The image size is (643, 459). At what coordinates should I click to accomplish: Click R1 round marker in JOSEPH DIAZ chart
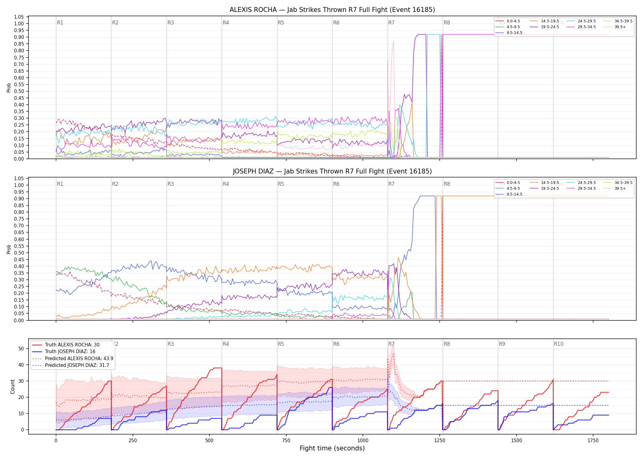[x=60, y=184]
